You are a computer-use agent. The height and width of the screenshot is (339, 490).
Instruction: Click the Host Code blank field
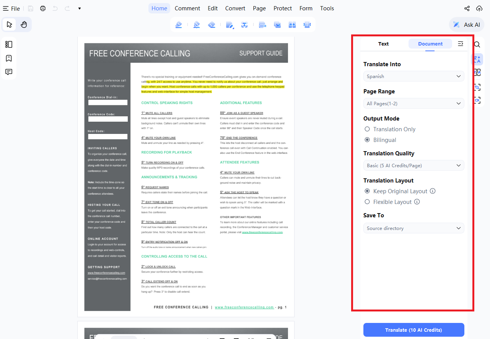click(108, 137)
